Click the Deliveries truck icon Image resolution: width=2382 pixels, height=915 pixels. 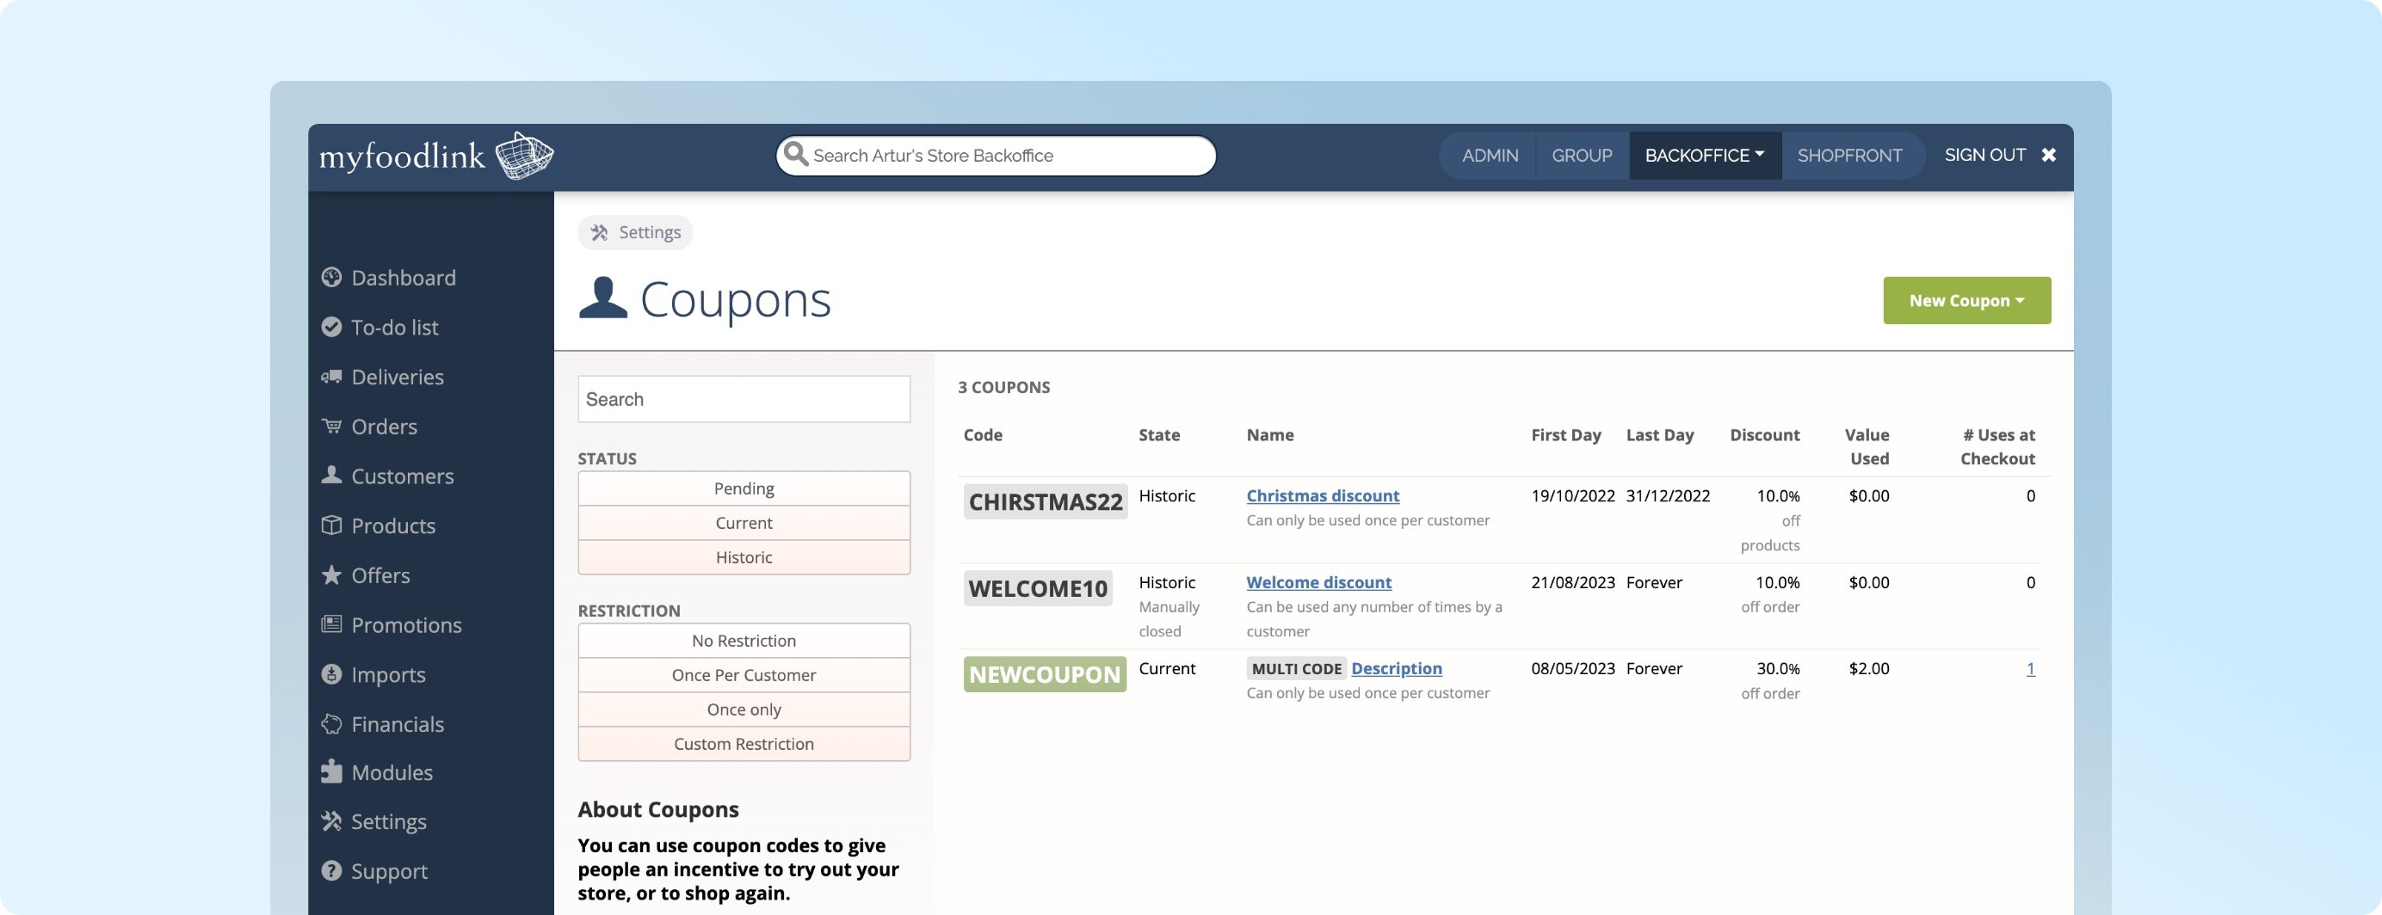click(x=331, y=376)
